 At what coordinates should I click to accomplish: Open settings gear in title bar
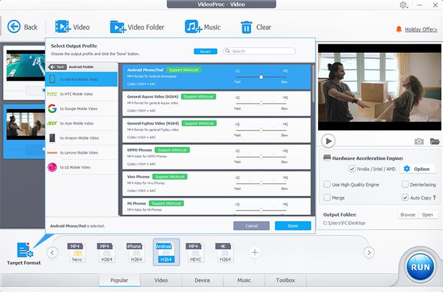coord(403,5)
